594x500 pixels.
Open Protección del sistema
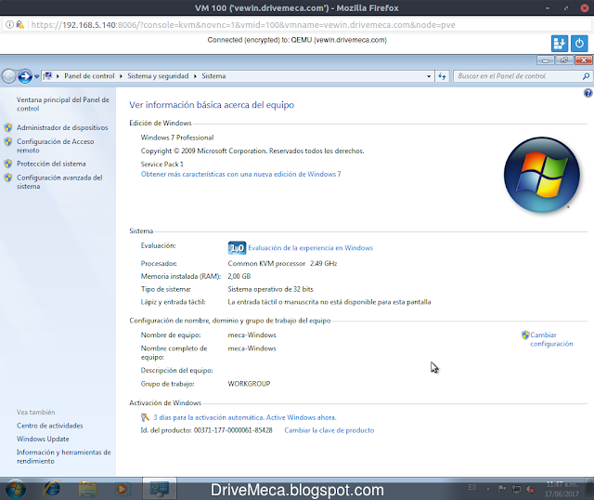[51, 164]
